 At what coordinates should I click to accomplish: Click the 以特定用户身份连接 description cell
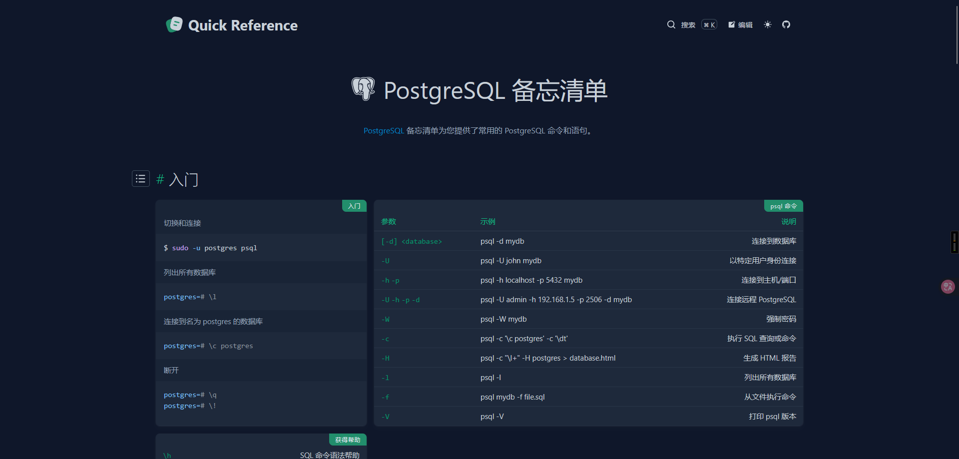763,261
